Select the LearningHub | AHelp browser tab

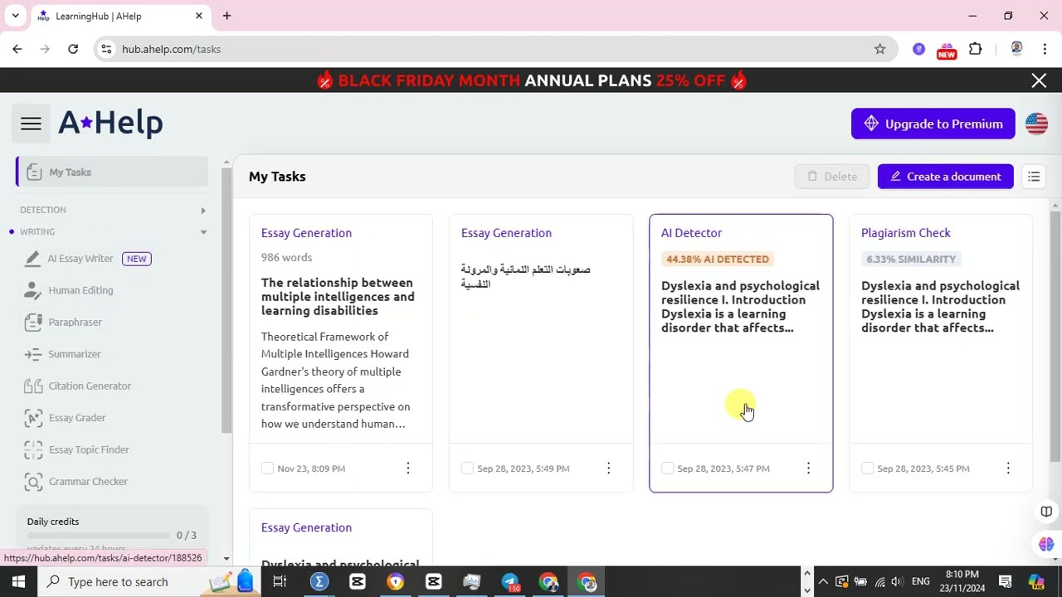click(x=120, y=16)
